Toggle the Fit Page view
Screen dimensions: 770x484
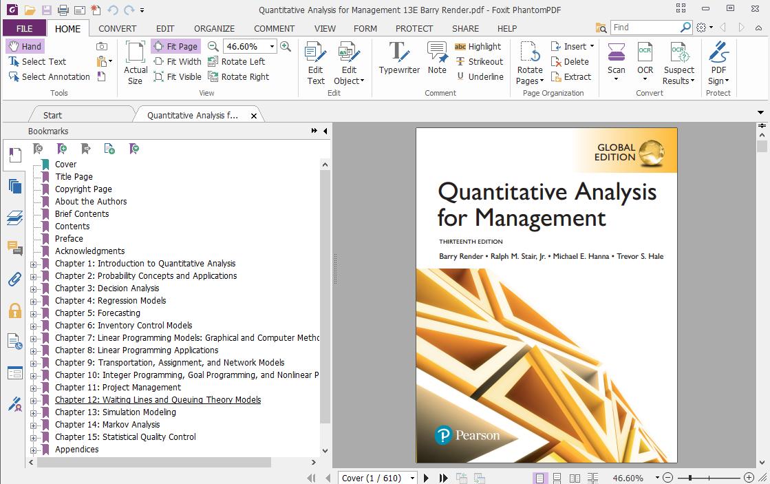tap(175, 46)
